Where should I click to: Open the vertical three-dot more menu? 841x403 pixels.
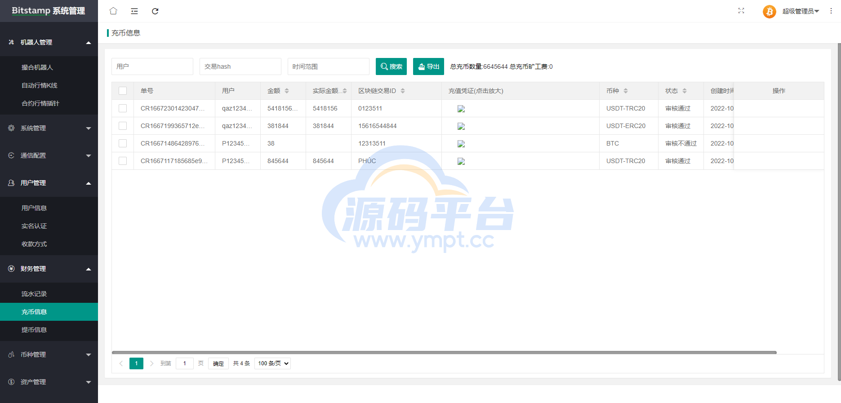tap(831, 11)
